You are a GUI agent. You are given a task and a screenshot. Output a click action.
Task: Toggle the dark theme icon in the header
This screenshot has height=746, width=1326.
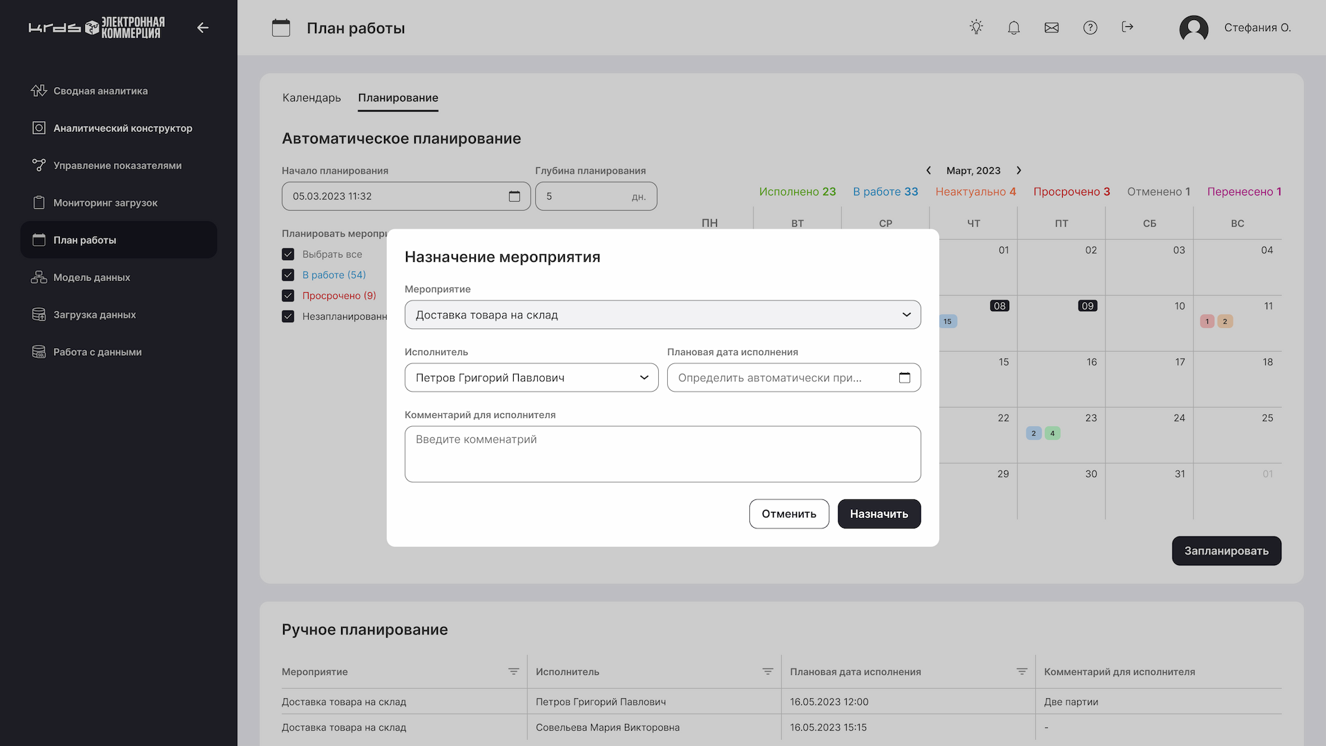coord(976,27)
